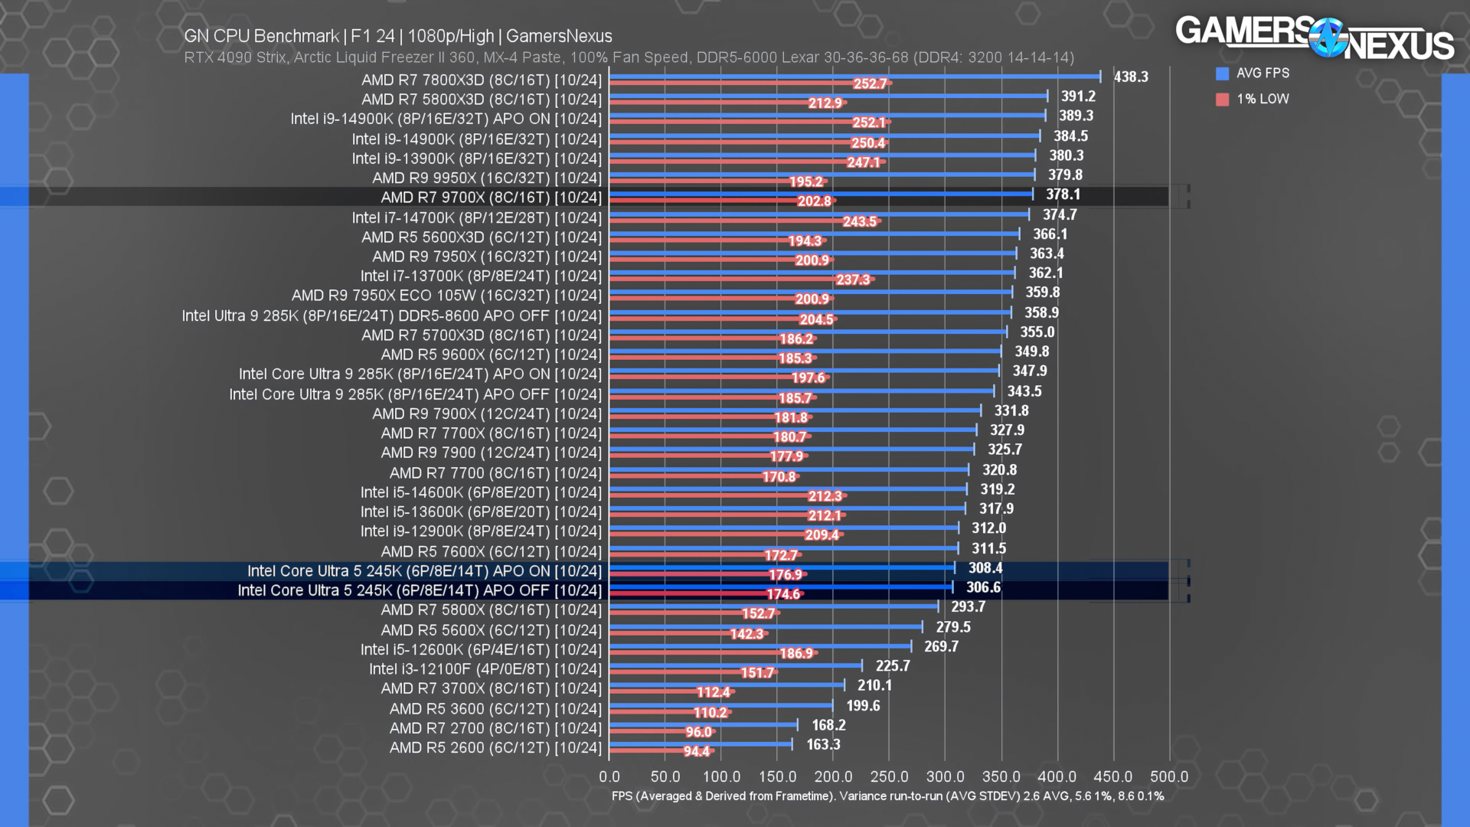Select the Intel i3-12100F row label
The height and width of the screenshot is (827, 1470).
(x=485, y=669)
